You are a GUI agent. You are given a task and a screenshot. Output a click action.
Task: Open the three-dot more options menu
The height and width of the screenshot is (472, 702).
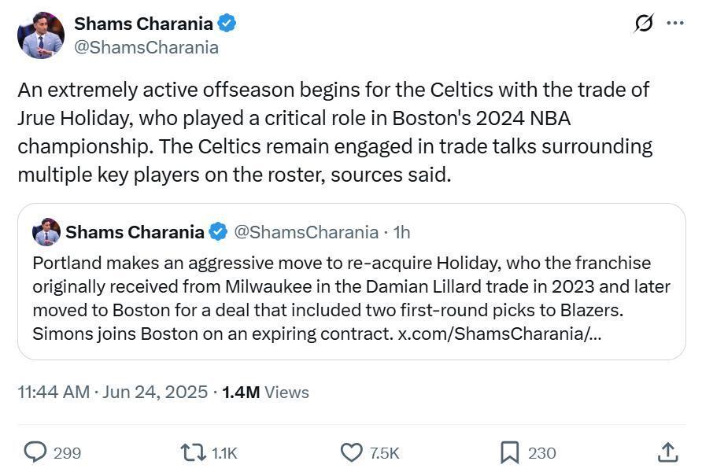[x=675, y=23]
